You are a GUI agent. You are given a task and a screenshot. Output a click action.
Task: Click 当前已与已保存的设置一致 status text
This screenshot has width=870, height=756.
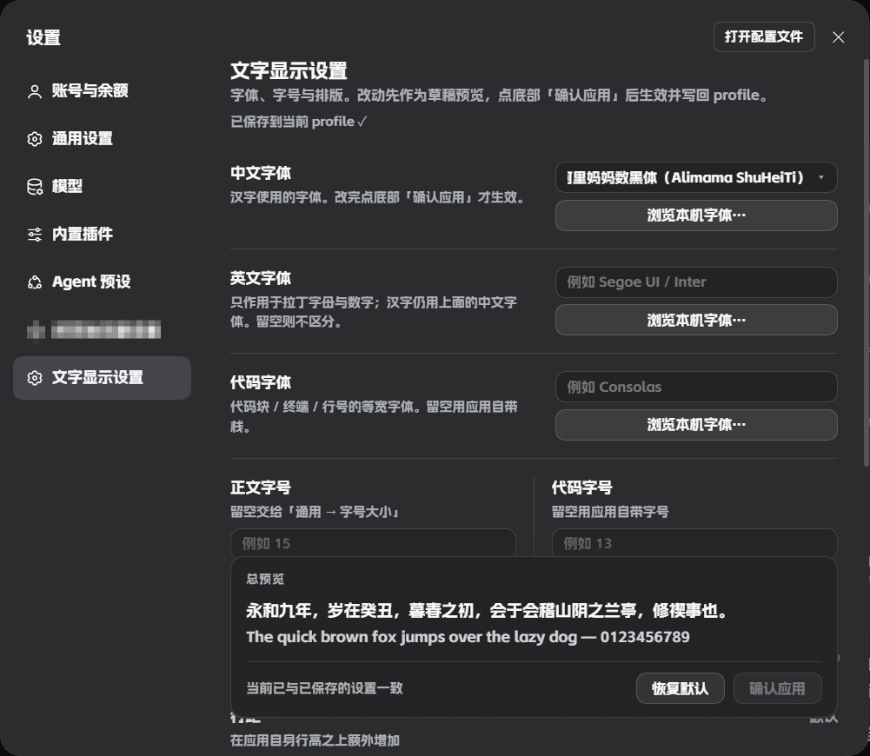pyautogui.click(x=324, y=688)
